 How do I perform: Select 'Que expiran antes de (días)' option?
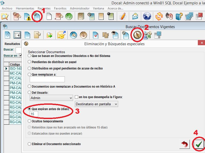tap(29, 109)
